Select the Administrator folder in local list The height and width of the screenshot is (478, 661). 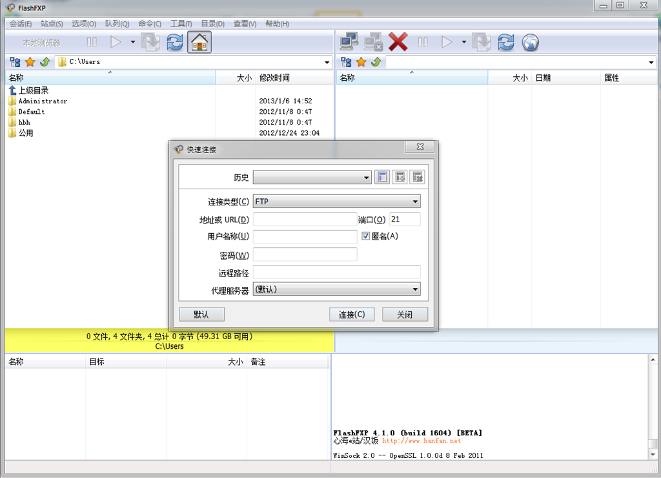[42, 101]
